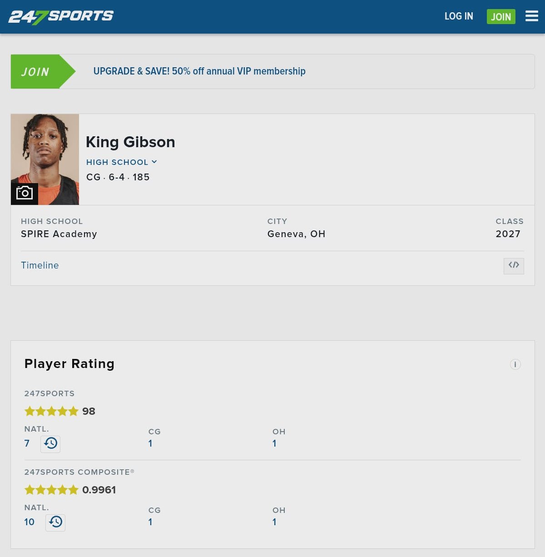
Task: Click the camera icon on player photo
Action: (25, 193)
